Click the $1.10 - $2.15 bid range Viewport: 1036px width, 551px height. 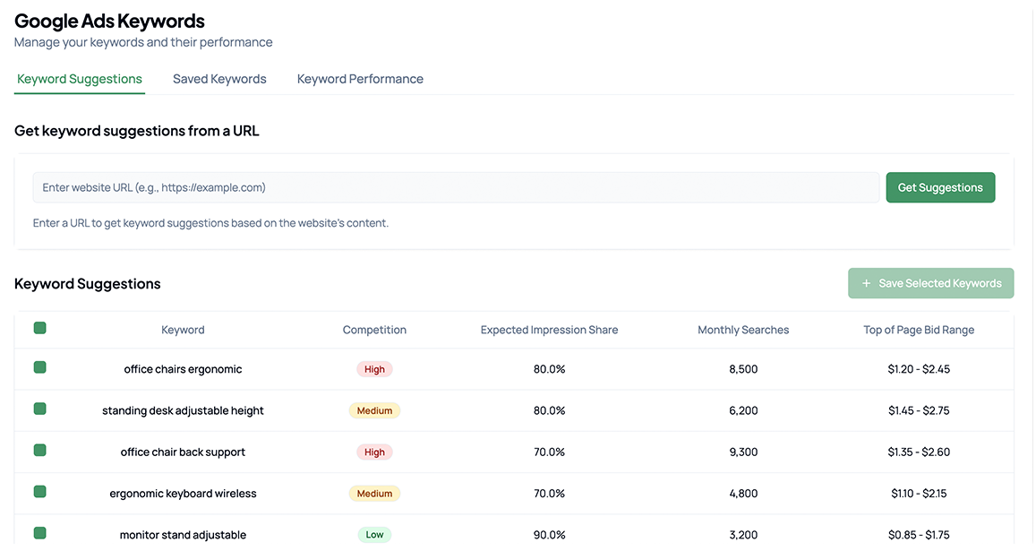(919, 494)
